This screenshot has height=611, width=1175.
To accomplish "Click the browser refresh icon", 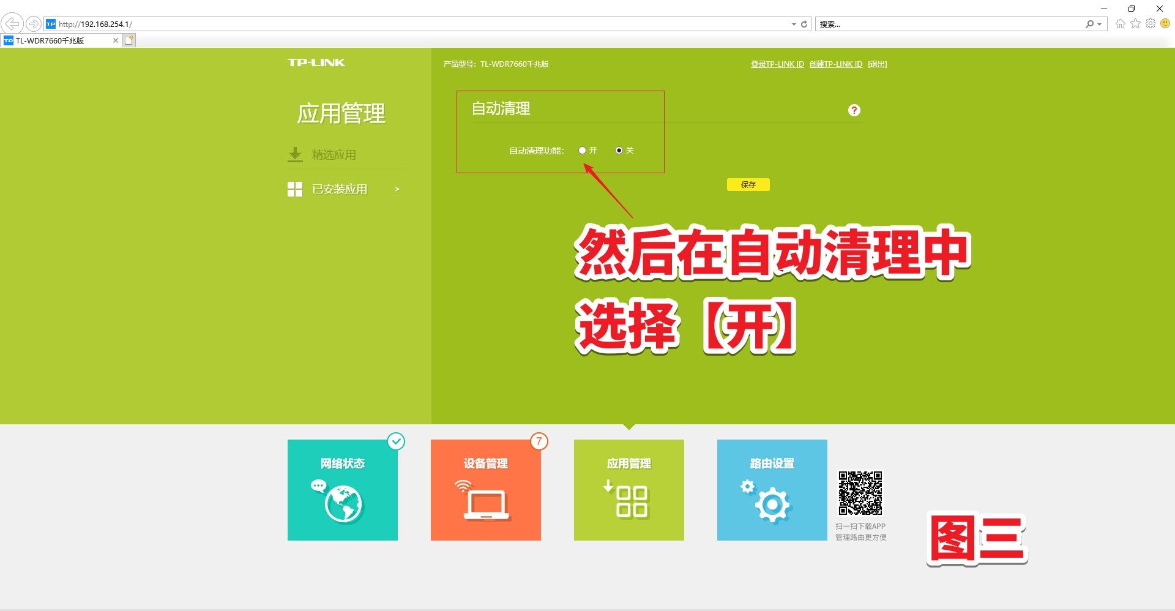I will tap(804, 24).
